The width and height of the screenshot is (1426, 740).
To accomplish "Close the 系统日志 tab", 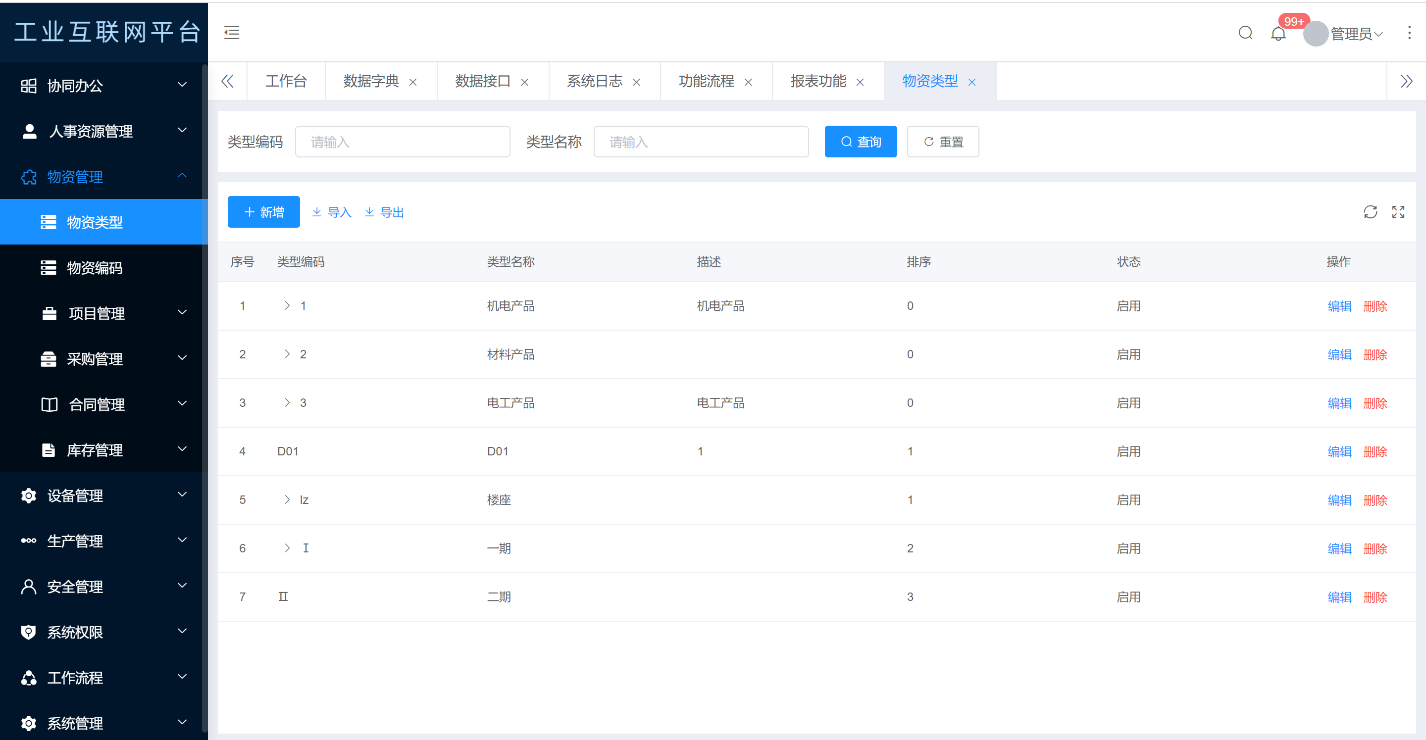I will 637,83.
